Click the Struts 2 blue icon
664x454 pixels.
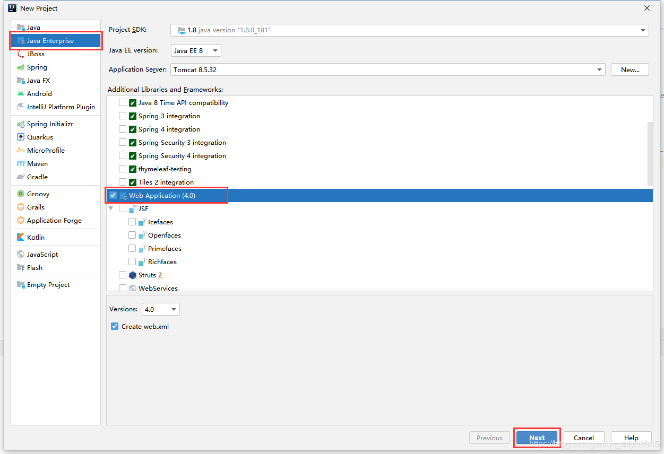[133, 275]
